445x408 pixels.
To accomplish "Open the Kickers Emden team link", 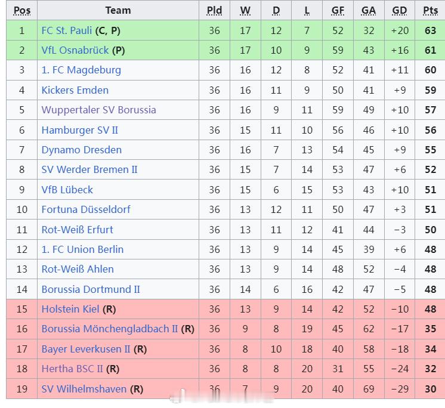I will tap(75, 90).
